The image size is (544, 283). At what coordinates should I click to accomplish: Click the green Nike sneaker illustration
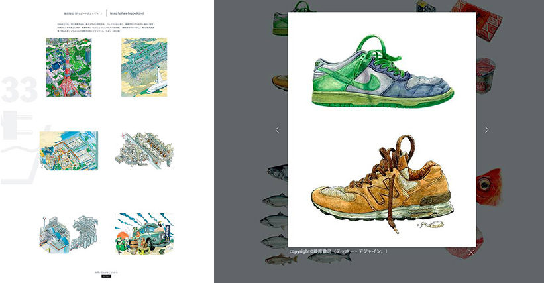tap(383, 71)
